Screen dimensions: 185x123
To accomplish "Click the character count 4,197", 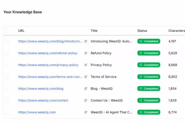I will (x=172, y=41).
